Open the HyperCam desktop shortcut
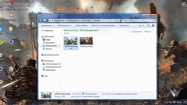 point(11,17)
